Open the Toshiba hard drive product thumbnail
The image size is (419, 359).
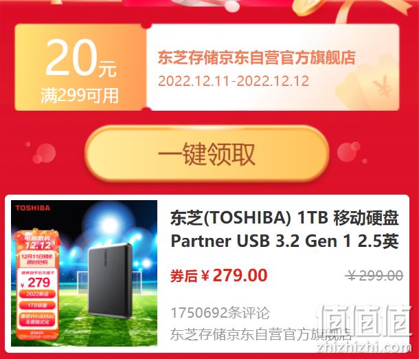click(84, 273)
